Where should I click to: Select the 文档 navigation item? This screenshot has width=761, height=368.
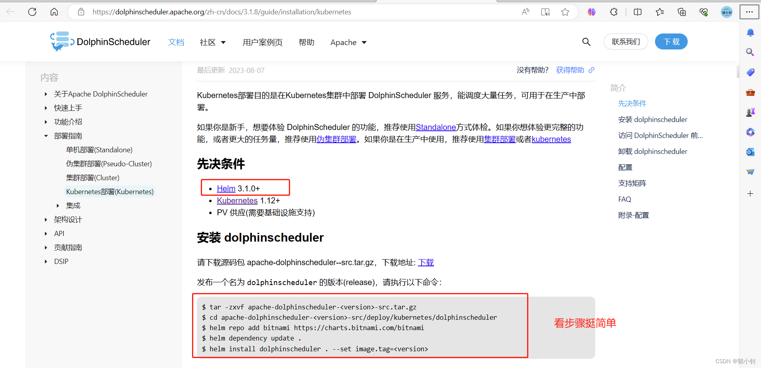pos(176,42)
